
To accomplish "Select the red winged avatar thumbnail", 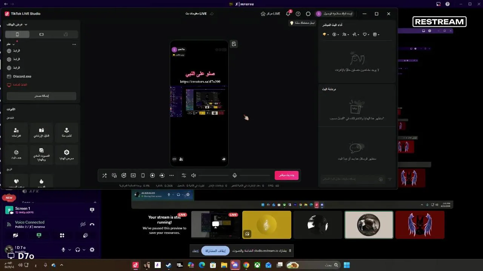I will point(420,225).
